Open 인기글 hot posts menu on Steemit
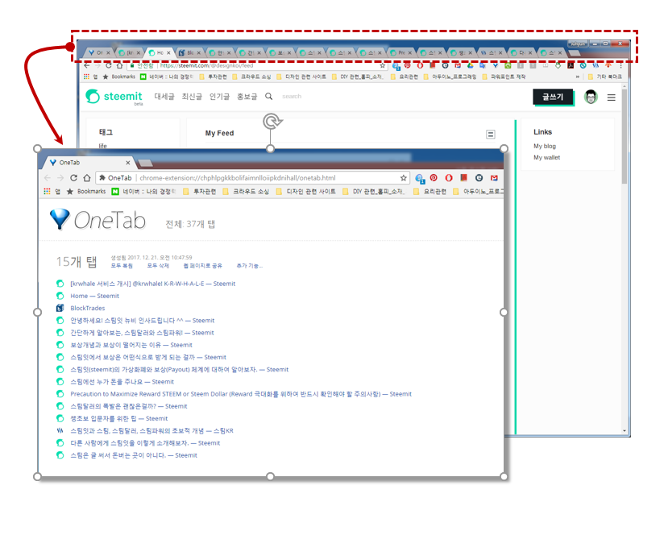Image resolution: width=664 pixels, height=556 pixels. click(219, 97)
